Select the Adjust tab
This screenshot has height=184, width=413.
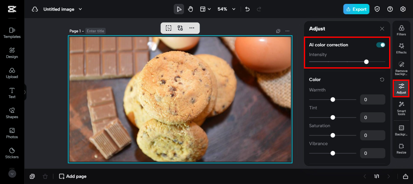[401, 89]
